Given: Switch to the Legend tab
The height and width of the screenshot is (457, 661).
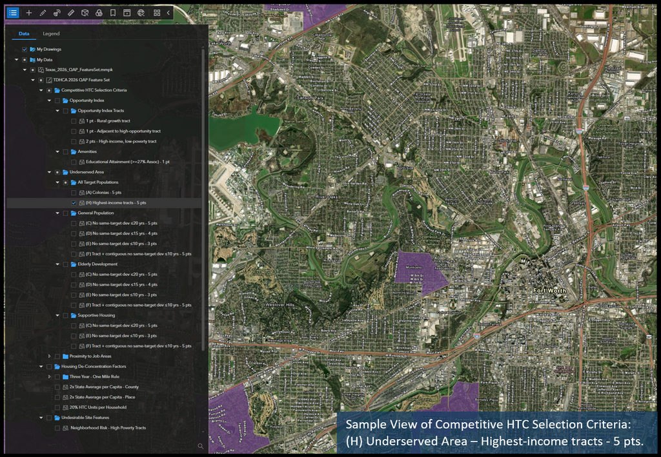Looking at the screenshot, I should 52,34.
